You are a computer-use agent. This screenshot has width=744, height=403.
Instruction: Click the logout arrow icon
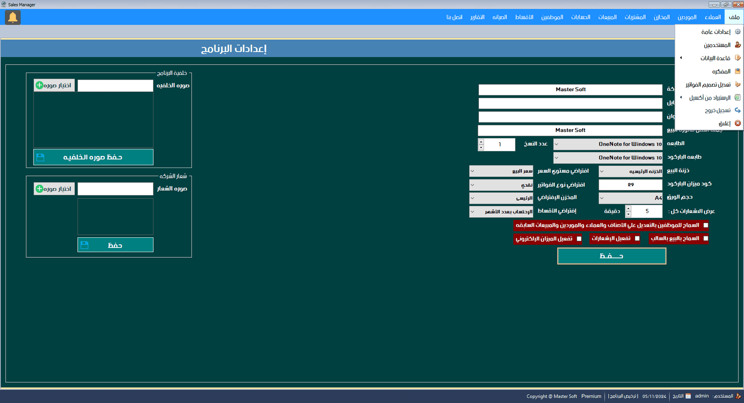point(737,110)
